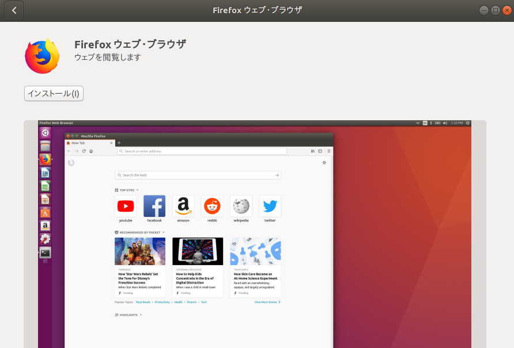The image size is (514, 348).
Task: Open the system status menu showing 1:32 PM
Action: [x=457, y=123]
